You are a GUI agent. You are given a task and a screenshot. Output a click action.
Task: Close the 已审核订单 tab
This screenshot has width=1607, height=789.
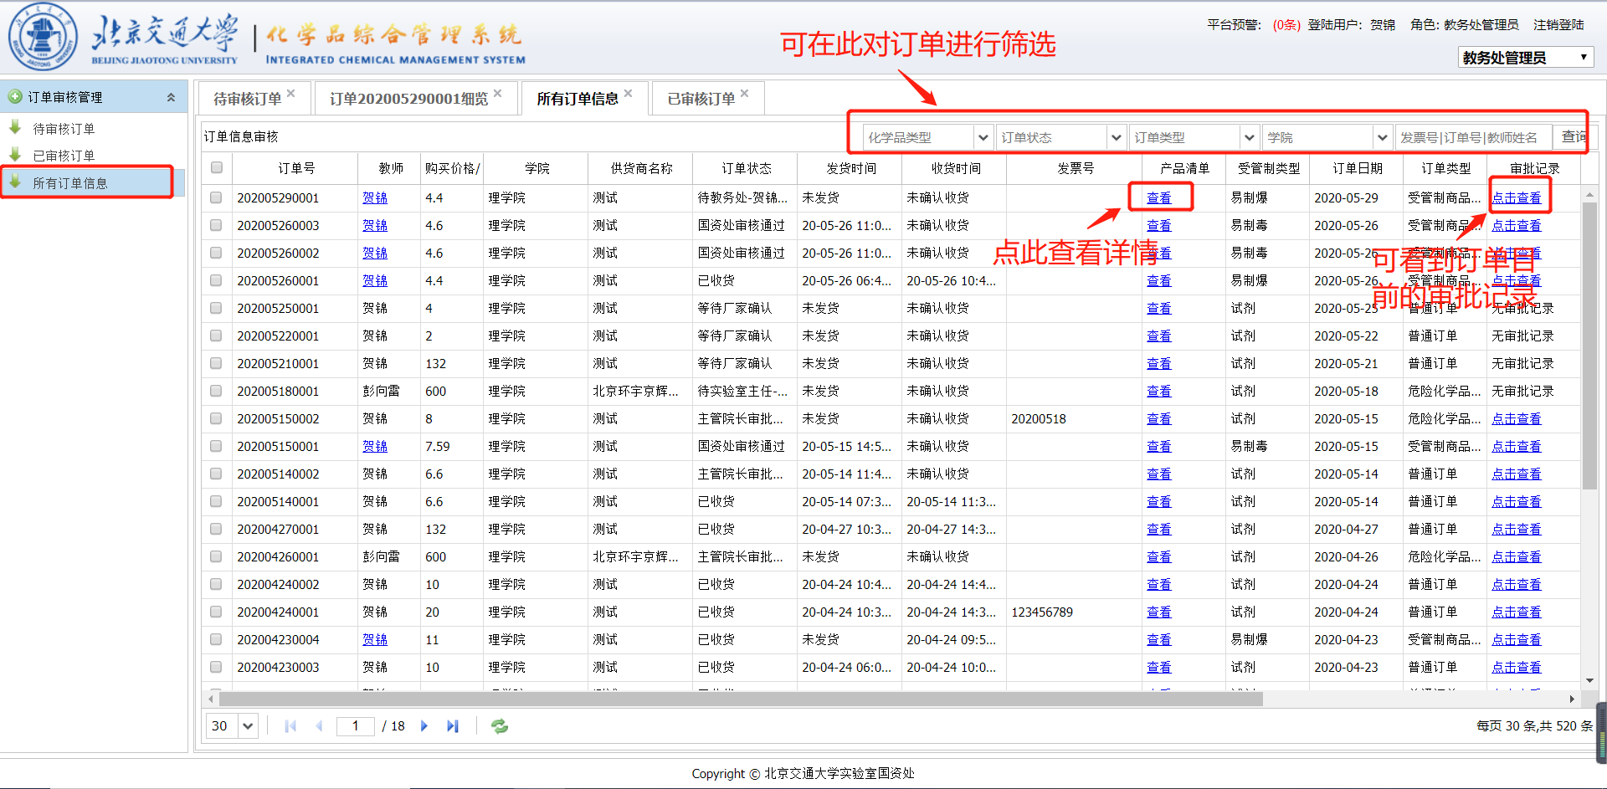pos(745,94)
